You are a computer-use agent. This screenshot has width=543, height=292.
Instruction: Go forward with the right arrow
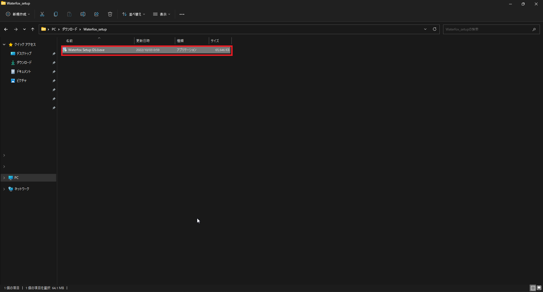16,29
